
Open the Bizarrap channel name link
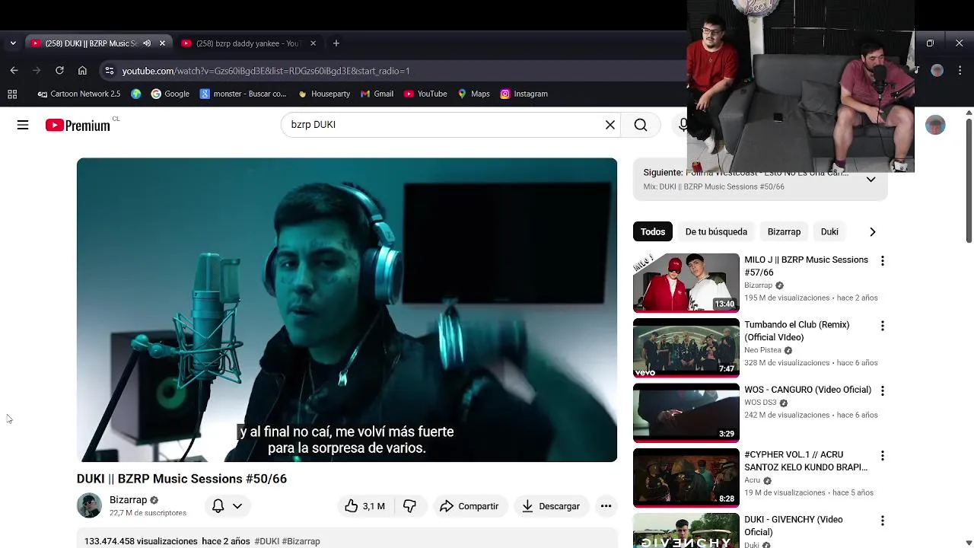pyautogui.click(x=128, y=500)
